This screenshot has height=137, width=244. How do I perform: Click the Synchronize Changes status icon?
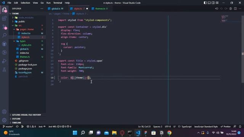tap(17, 127)
